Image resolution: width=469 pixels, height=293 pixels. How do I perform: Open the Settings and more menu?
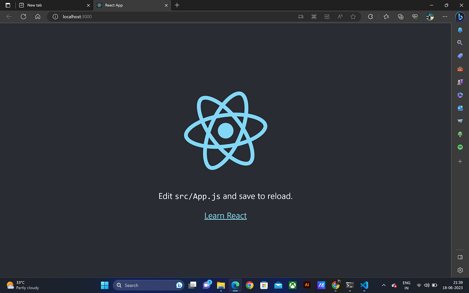coord(445,16)
